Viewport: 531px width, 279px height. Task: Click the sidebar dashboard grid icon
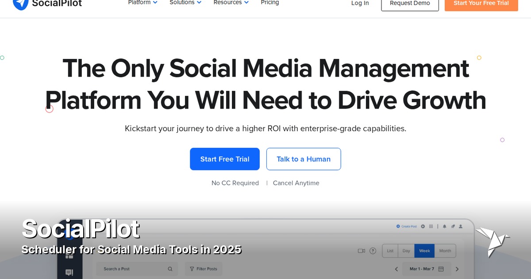tap(69, 256)
